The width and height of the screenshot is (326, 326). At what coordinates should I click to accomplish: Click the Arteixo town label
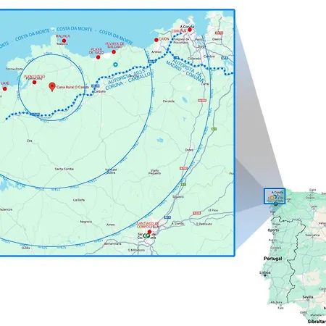(156, 52)
